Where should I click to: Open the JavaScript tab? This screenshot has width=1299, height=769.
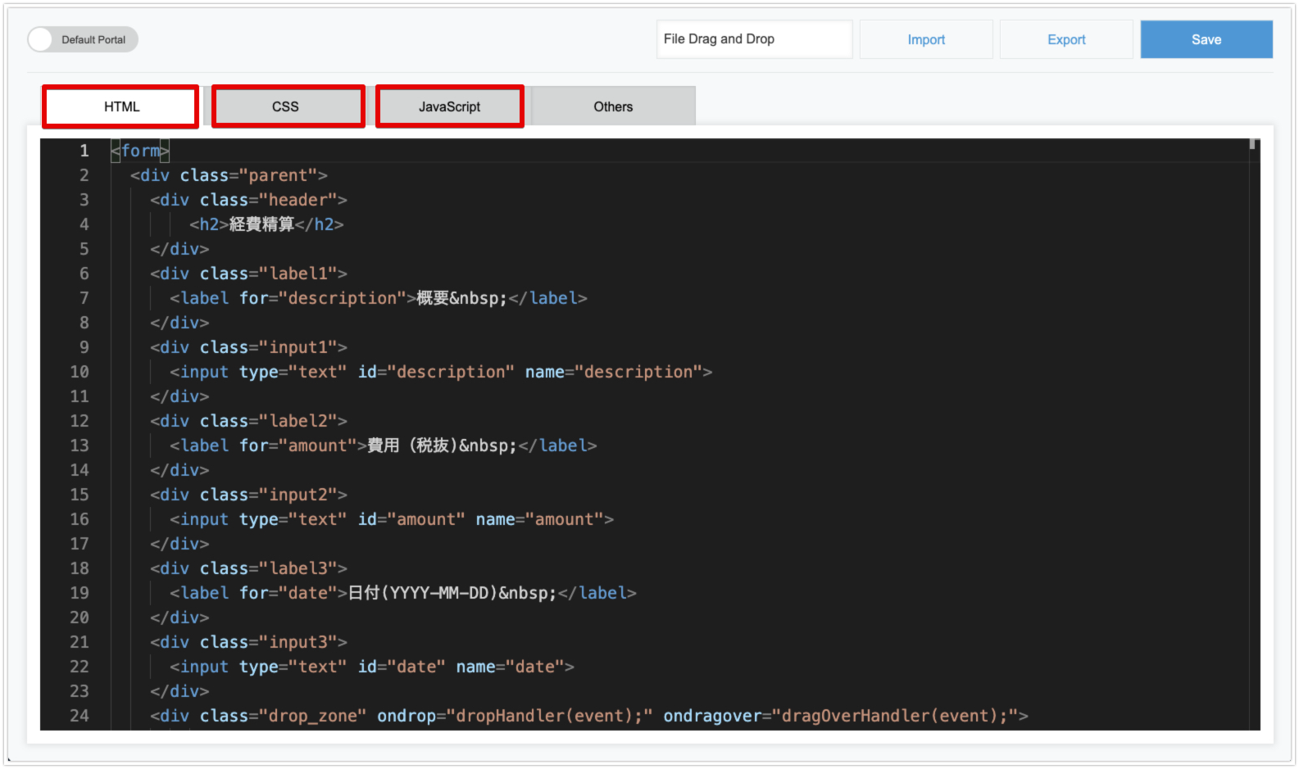point(449,106)
